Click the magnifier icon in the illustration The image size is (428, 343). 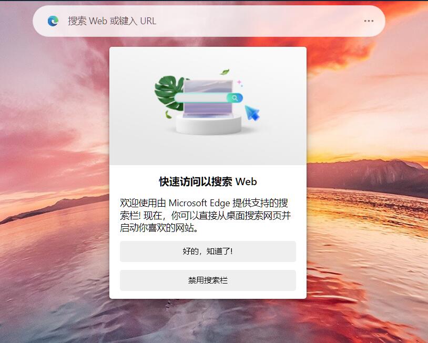[x=235, y=98]
